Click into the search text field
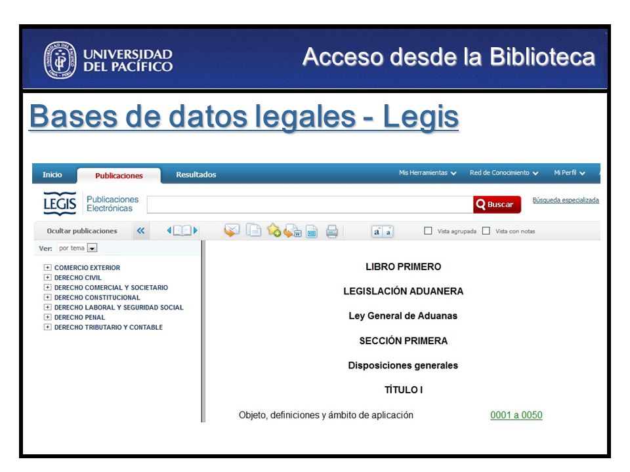This screenshot has width=630, height=472. pyautogui.click(x=310, y=205)
